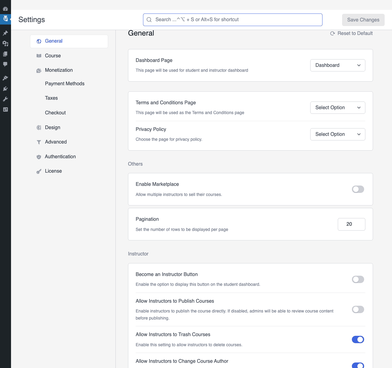Click the palette icon beside Design
392x368 pixels.
[39, 128]
